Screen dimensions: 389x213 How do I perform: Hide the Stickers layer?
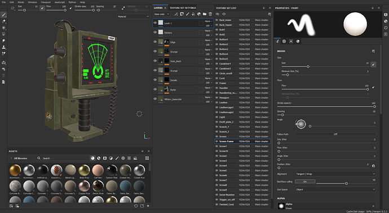[155, 32]
